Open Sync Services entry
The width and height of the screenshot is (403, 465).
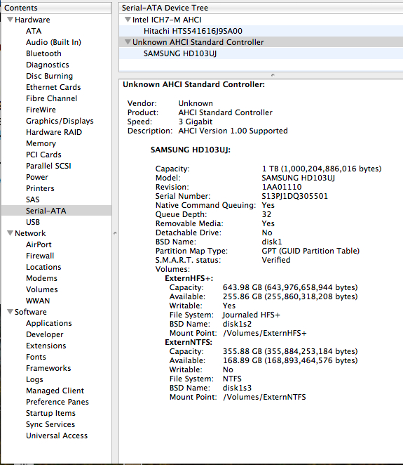point(50,425)
